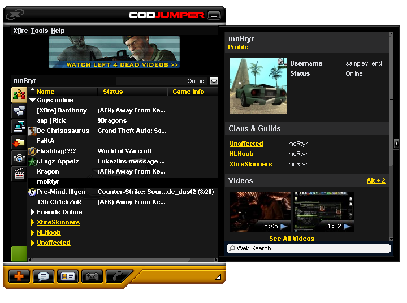Click the info panel vertical scrollbar

pyautogui.click(x=391, y=101)
